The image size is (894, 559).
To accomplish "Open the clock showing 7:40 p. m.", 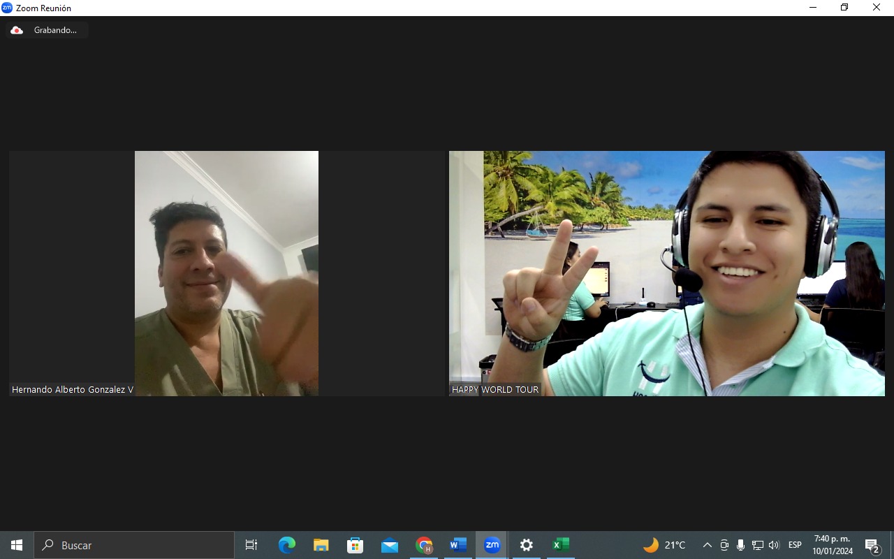I will pos(833,545).
